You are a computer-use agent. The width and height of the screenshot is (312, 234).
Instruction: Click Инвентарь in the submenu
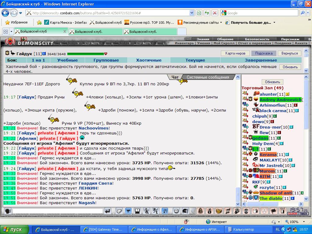[x=184, y=43]
